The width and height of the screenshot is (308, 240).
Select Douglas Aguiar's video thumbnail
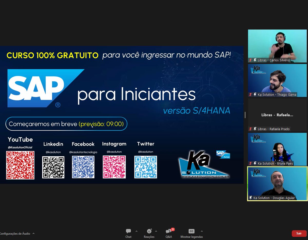(x=277, y=184)
